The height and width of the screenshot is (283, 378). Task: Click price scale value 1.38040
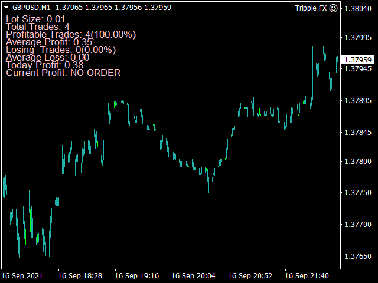(x=358, y=9)
